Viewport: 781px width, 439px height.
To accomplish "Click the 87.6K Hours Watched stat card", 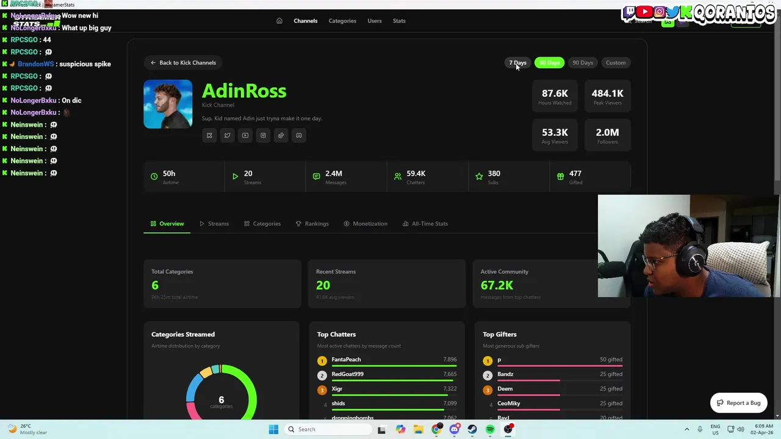I will (x=555, y=96).
